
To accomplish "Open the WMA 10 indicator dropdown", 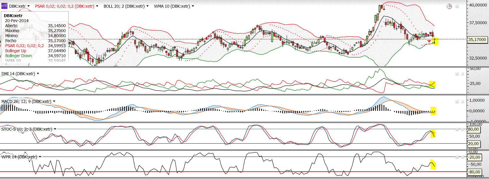I will pyautogui.click(x=193, y=6).
